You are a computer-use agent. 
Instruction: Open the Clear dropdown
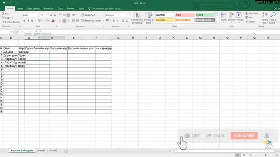250,21
